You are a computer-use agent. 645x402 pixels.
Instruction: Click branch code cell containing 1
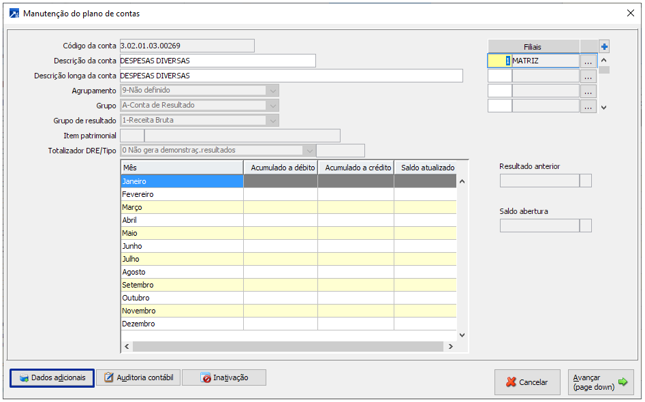pyautogui.click(x=500, y=61)
